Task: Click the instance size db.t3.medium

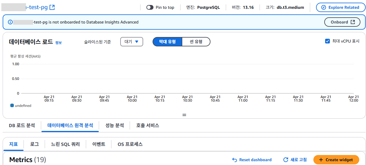Action: pos(290,7)
